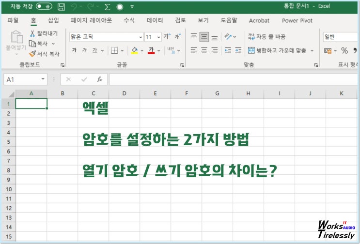Open the 복사 (Copy) dropdown arrow
Viewport: 360px width, 244px height.
coord(53,44)
